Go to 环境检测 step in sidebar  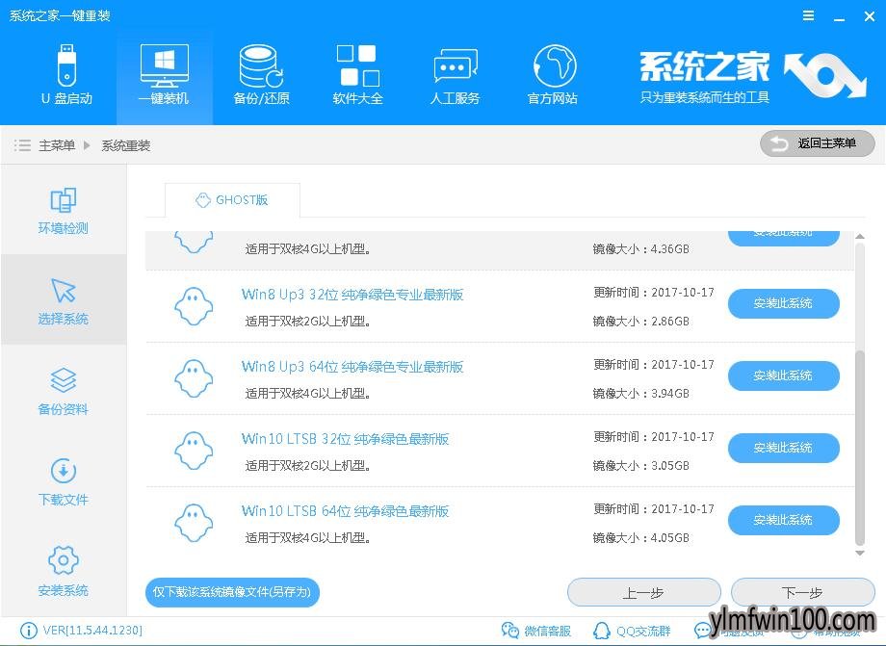tap(63, 210)
